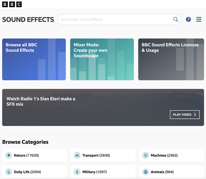This screenshot has width=206, height=179.
Task: Click the Machines category gear icon
Action: [145, 155]
